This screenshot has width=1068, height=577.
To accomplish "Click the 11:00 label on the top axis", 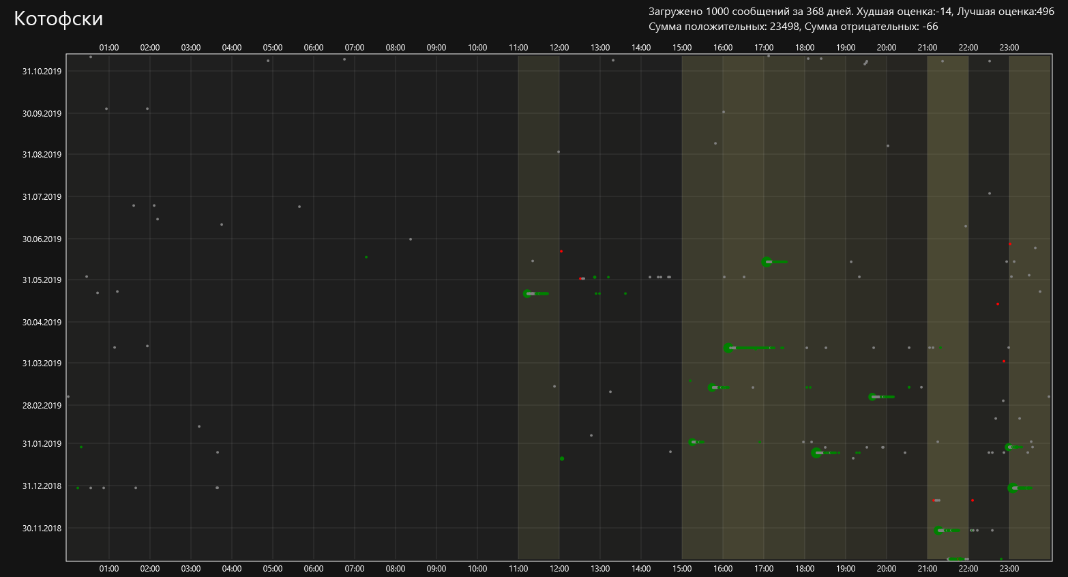I will pyautogui.click(x=518, y=47).
